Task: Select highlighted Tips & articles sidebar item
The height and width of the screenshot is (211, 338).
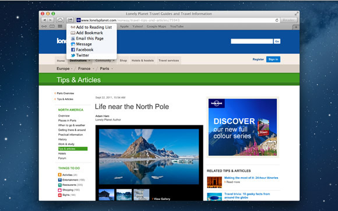Action: tap(73, 149)
